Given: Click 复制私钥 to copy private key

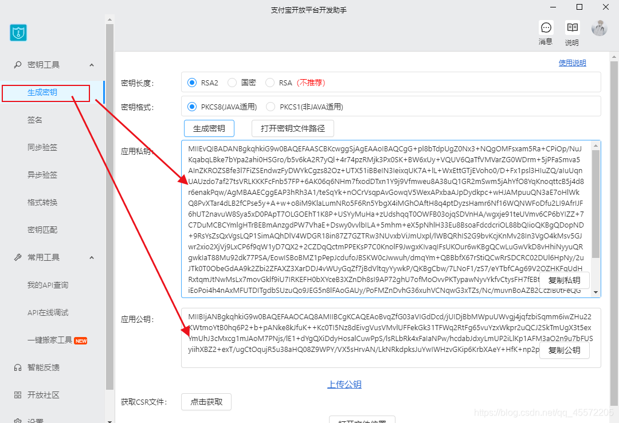Looking at the screenshot, I should point(565,280).
